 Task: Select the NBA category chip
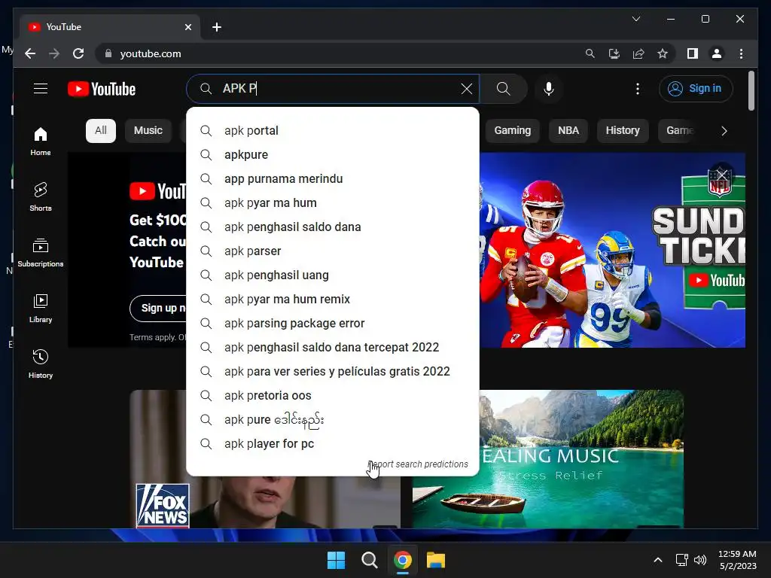click(568, 131)
